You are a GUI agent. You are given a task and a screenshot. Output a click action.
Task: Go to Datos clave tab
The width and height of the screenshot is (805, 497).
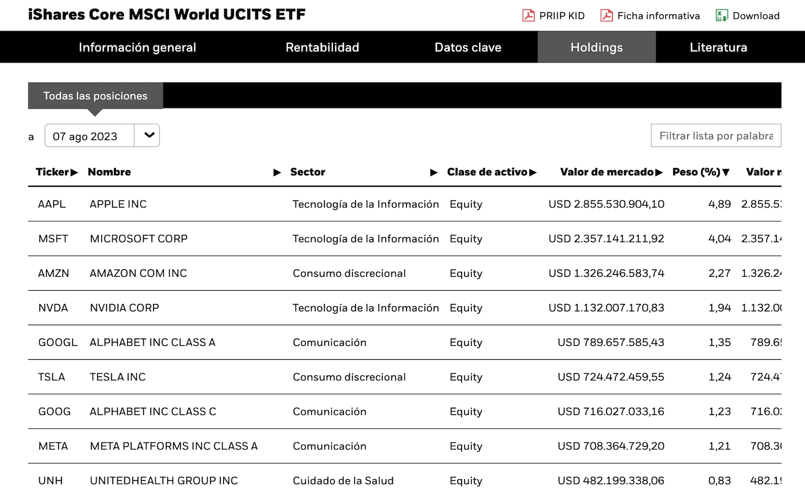[x=468, y=47]
